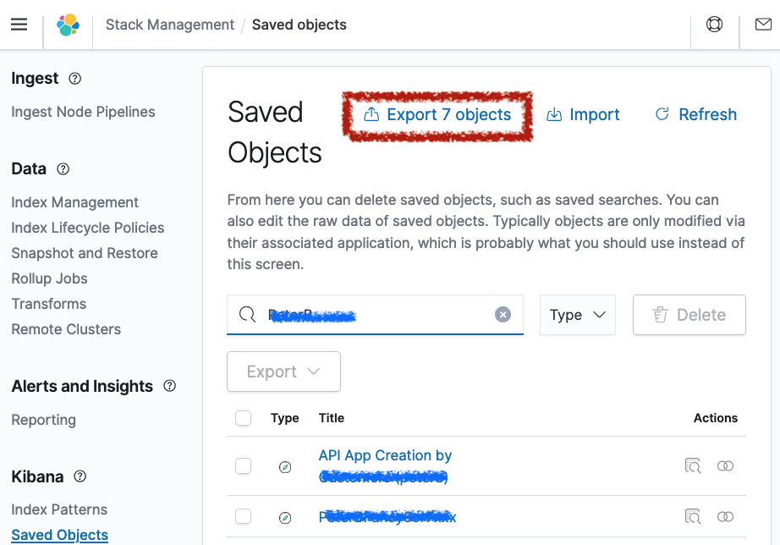Open Ingest Node Pipelines
Viewport: 780px width, 545px height.
[x=83, y=112]
